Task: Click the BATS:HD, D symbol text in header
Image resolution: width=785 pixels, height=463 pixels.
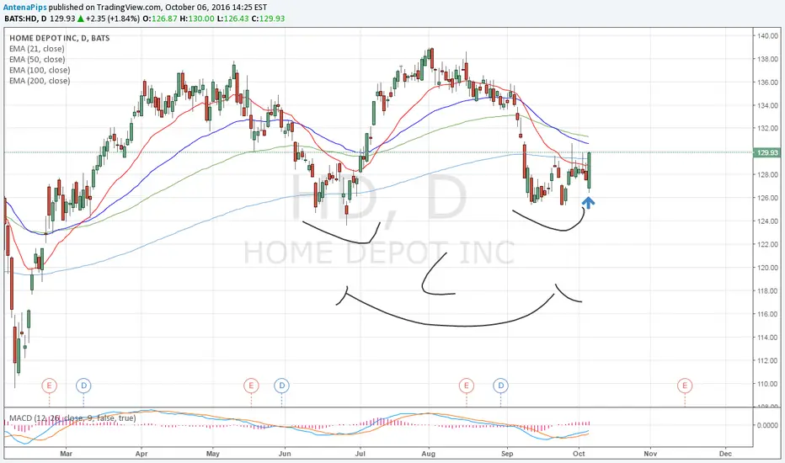Action: pyautogui.click(x=25, y=19)
